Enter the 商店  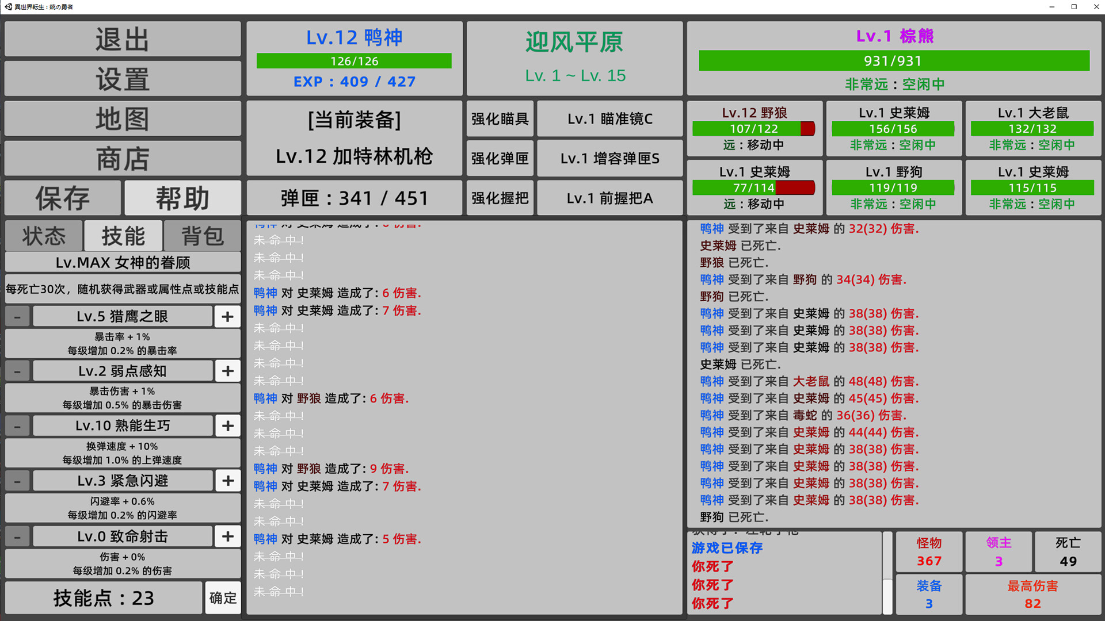tap(123, 158)
